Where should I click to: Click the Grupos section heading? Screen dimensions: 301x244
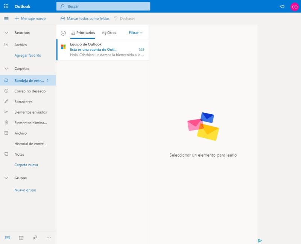(x=21, y=178)
